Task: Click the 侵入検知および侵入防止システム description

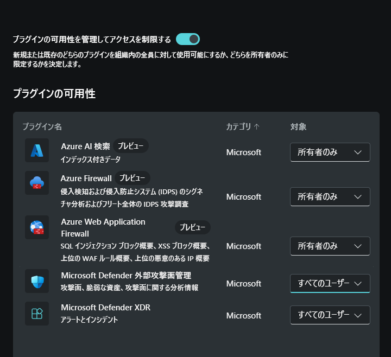Action: pos(131,198)
